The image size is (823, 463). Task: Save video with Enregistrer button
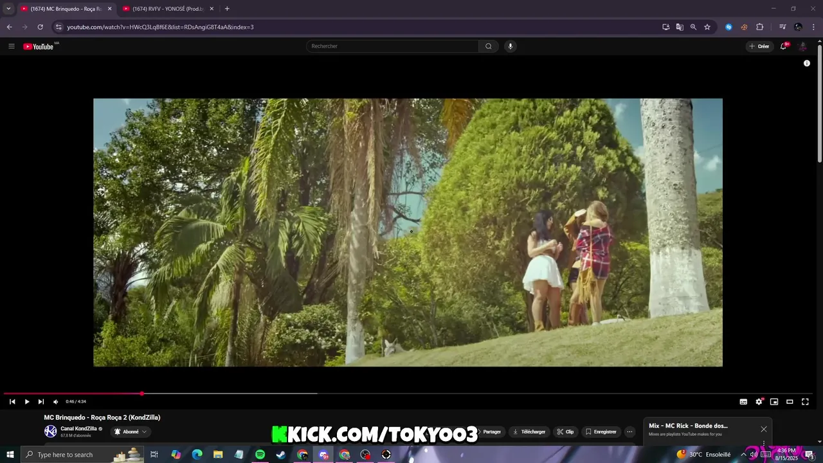click(x=601, y=431)
